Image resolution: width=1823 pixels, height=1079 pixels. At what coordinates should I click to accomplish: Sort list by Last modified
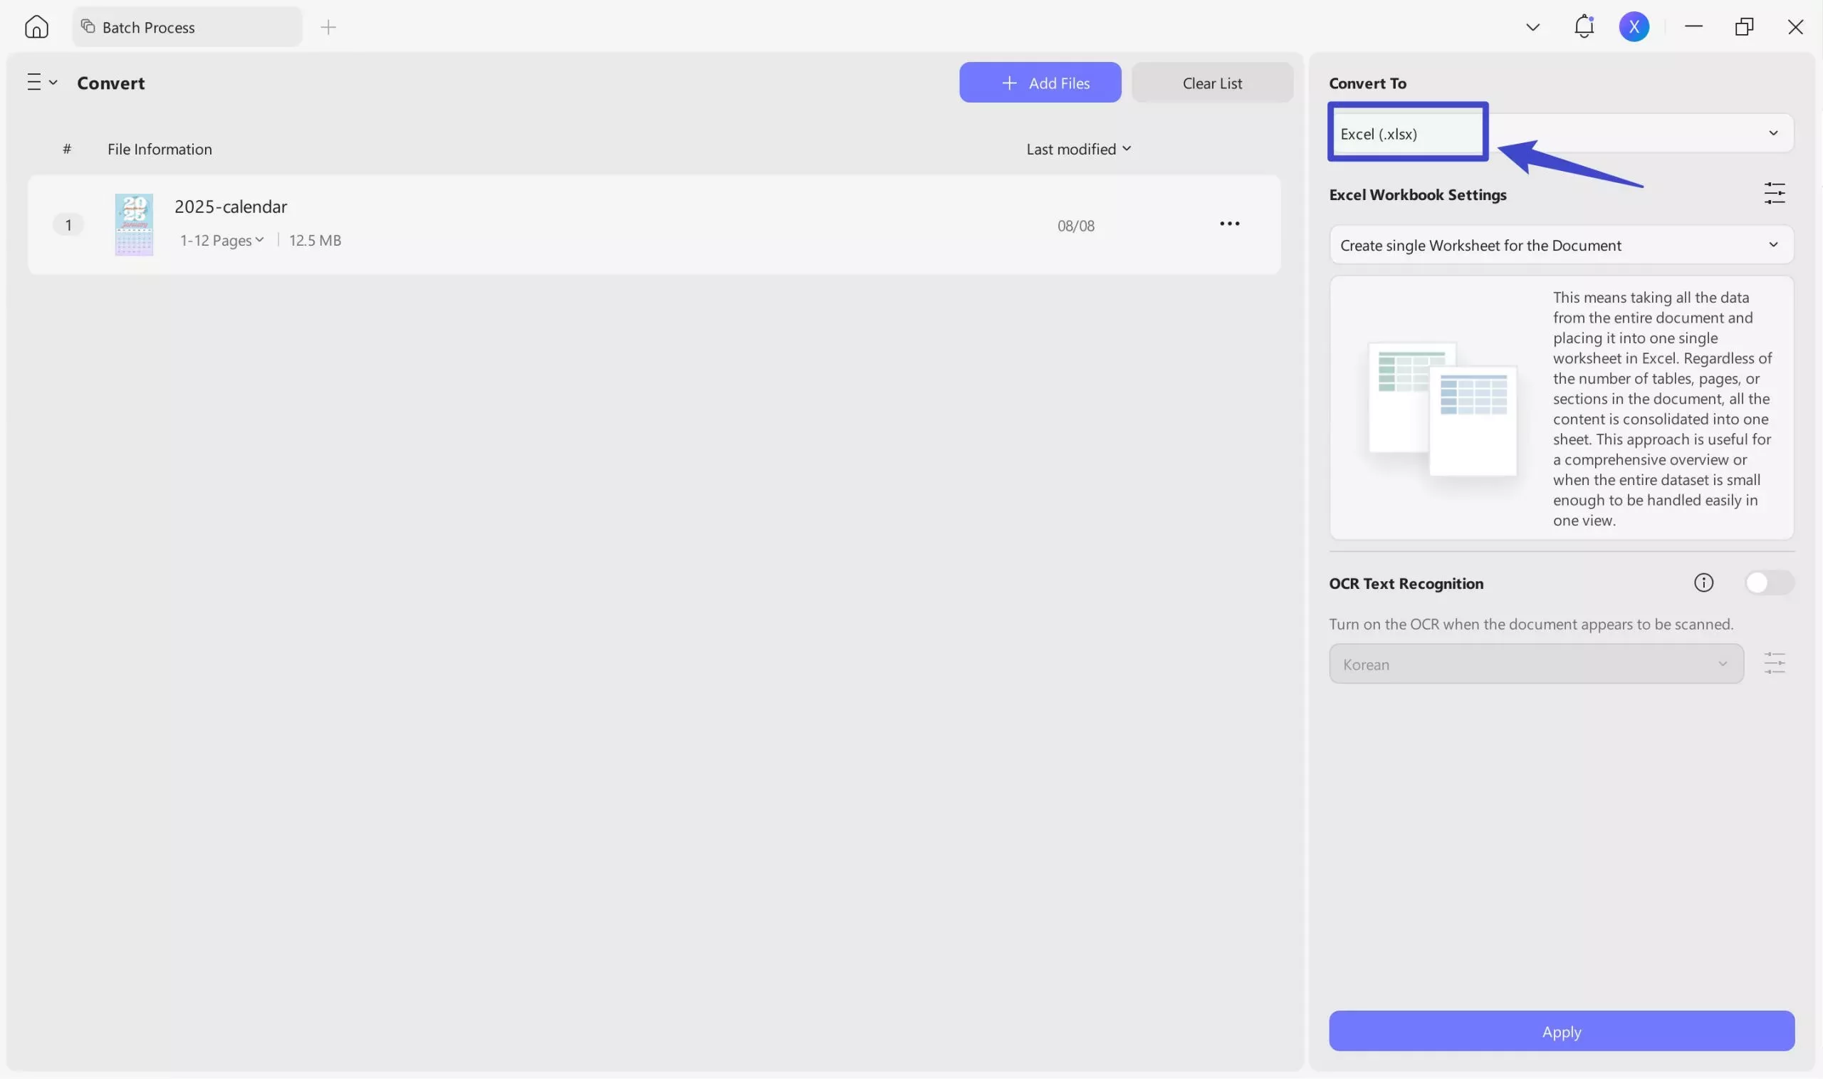(1078, 149)
